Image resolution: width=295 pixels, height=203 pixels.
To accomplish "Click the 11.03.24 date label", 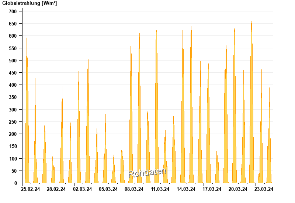I will point(160,189).
